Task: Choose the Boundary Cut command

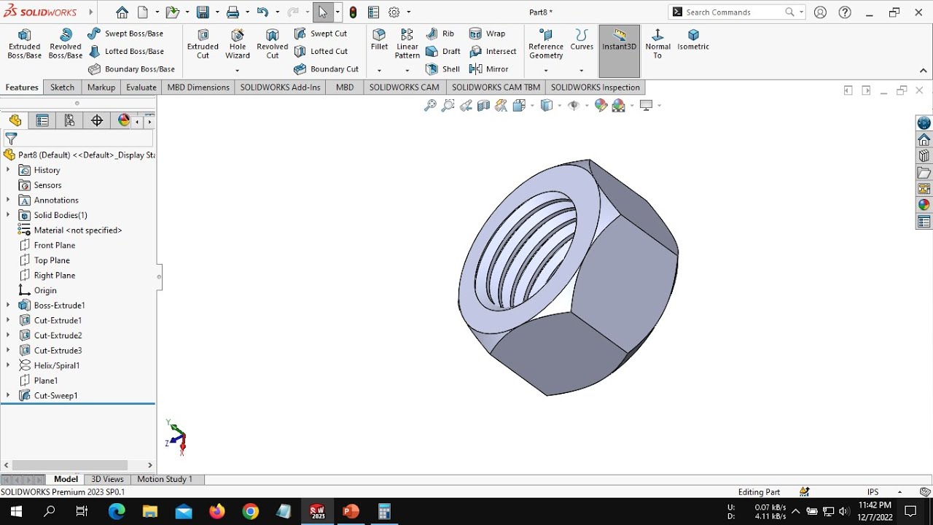Action: click(326, 69)
